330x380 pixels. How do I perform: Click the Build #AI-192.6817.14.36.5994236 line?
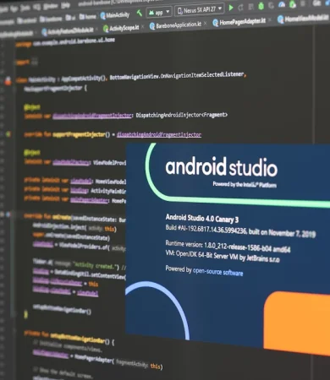click(x=240, y=231)
